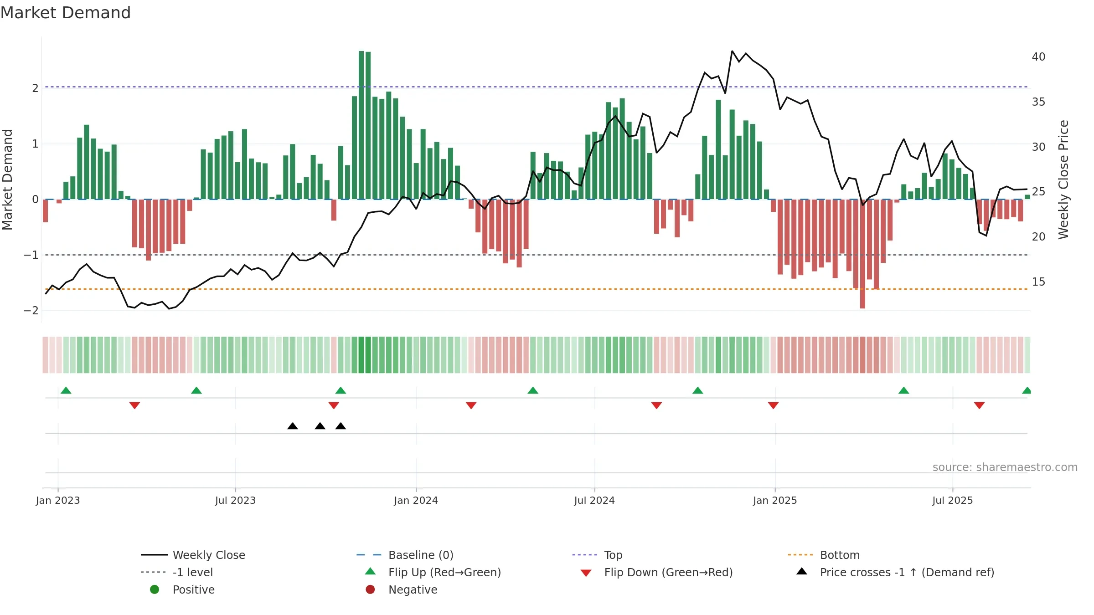
Task: Click green flip-up marker after Jan 2025
Action: 904,390
